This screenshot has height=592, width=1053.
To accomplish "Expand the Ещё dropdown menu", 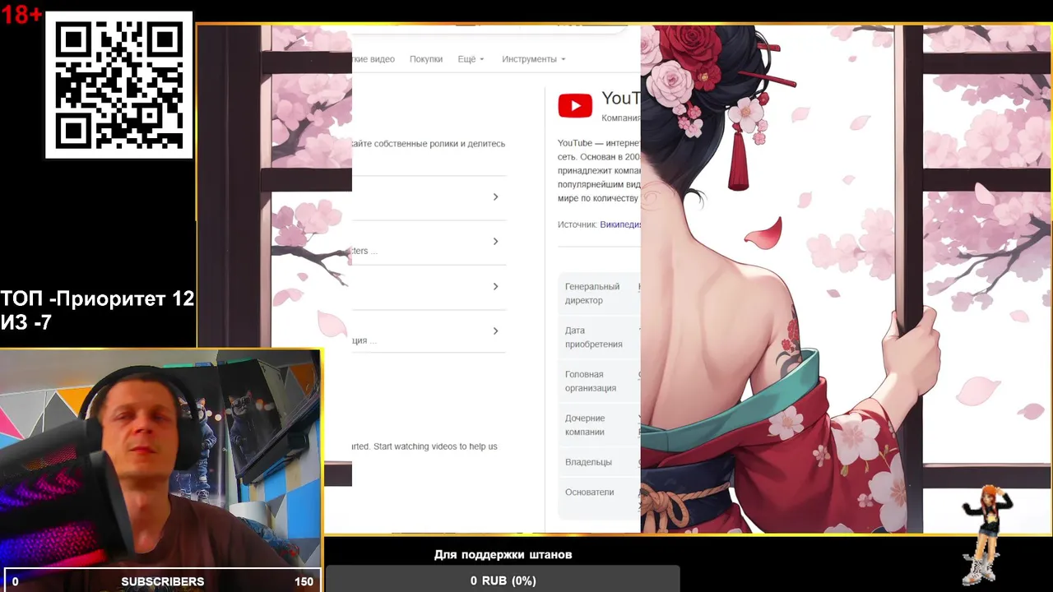I will point(471,59).
